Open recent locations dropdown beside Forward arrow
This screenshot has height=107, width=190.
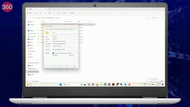(x=33, y=18)
